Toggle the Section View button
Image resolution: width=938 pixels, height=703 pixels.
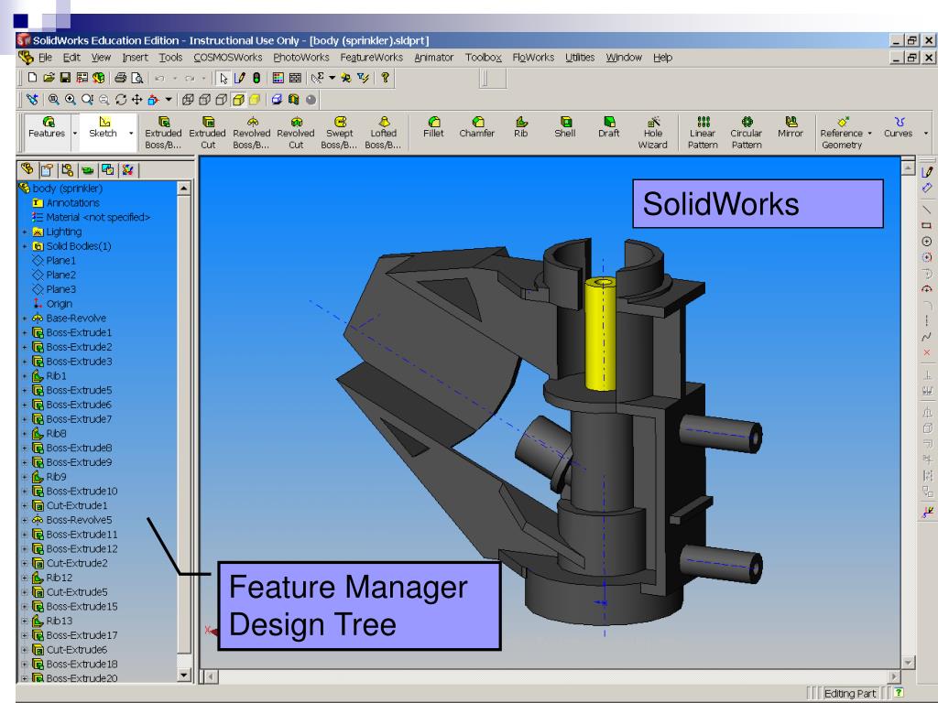coord(294,99)
